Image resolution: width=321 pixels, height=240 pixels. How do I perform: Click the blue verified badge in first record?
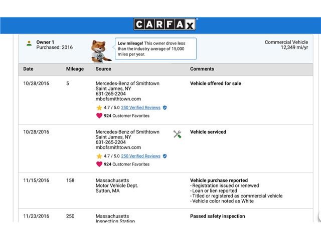point(165,107)
